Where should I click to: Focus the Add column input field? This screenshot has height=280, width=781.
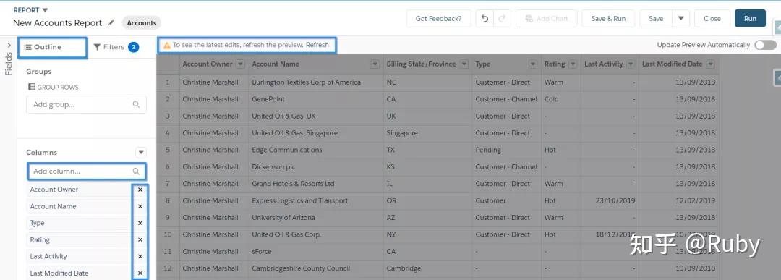[86, 171]
